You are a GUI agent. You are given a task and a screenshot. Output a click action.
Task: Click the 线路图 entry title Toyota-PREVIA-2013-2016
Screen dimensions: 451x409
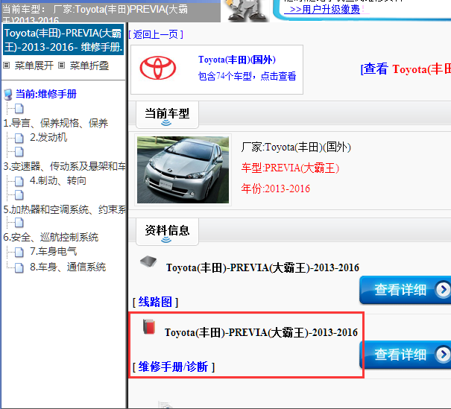tap(262, 267)
